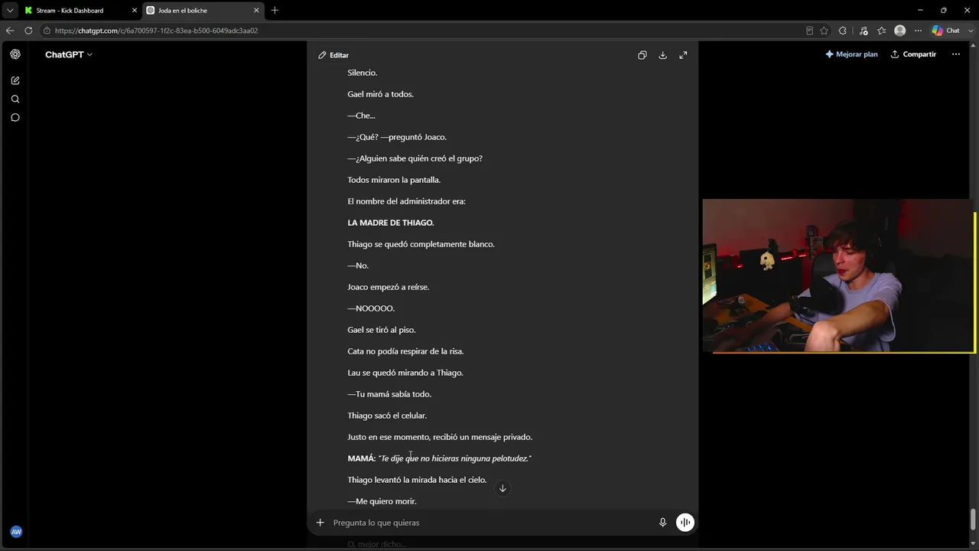
Task: Click the MAMÁ private message line
Action: (x=439, y=458)
